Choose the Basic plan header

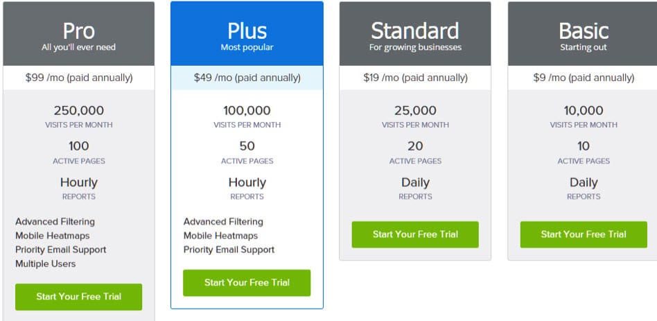(584, 35)
